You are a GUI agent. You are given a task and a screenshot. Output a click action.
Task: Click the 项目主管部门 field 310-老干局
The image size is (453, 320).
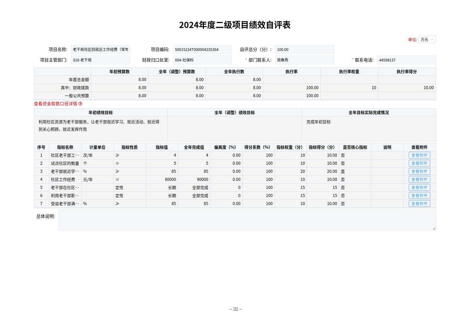(x=100, y=60)
